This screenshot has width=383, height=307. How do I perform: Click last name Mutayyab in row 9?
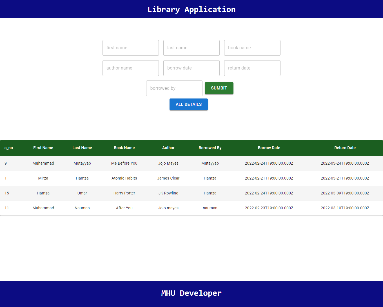(x=82, y=163)
